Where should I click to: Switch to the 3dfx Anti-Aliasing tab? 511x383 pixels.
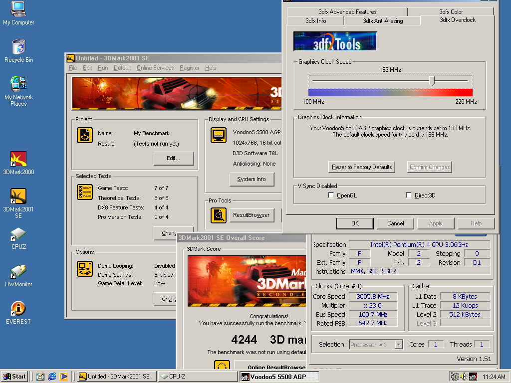point(383,21)
